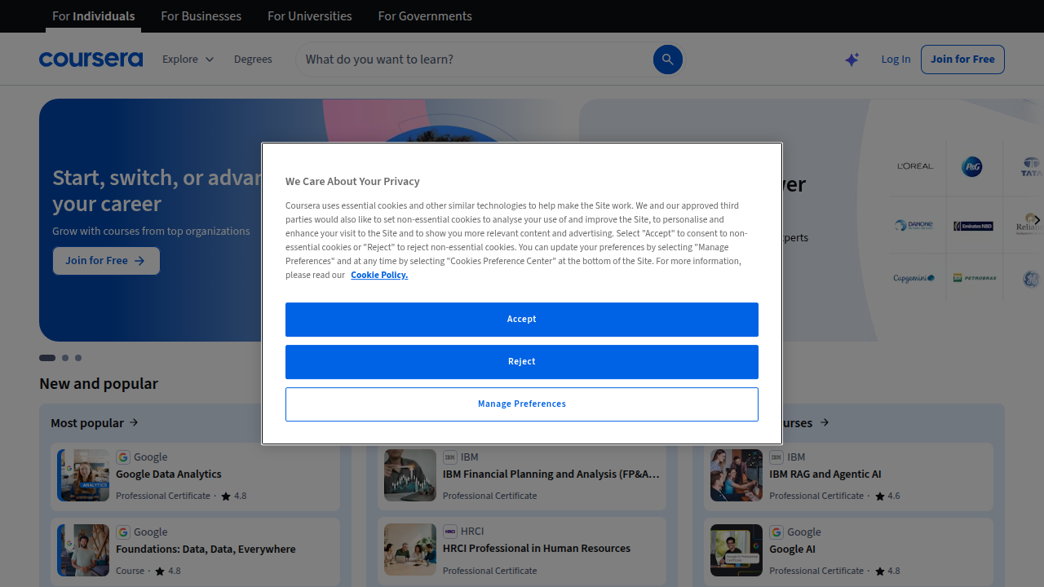Click the Emirates NBD partner logo

973,226
